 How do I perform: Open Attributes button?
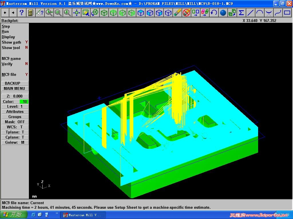[x=15, y=111]
